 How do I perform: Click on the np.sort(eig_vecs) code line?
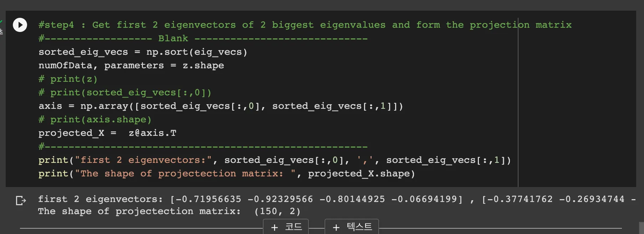coord(143,52)
